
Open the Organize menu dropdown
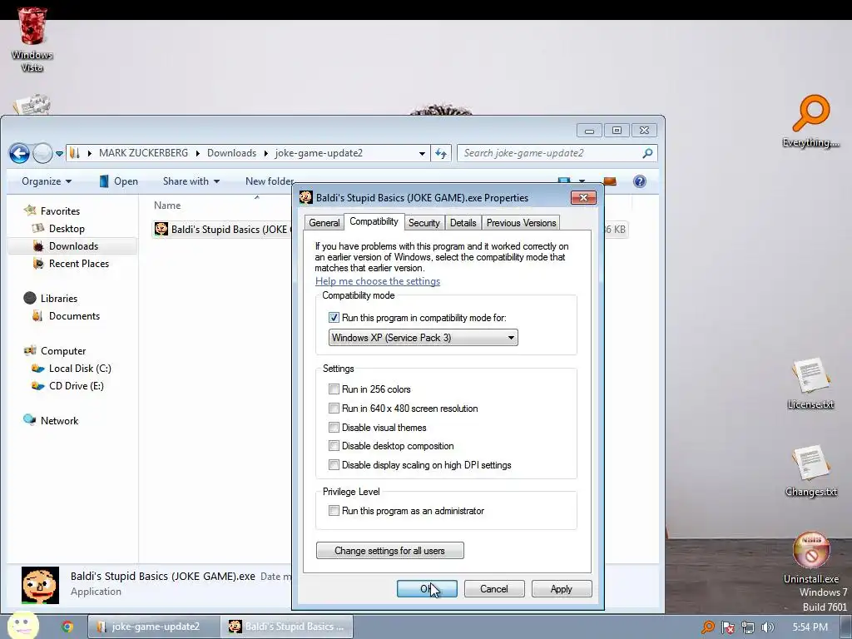[47, 181]
